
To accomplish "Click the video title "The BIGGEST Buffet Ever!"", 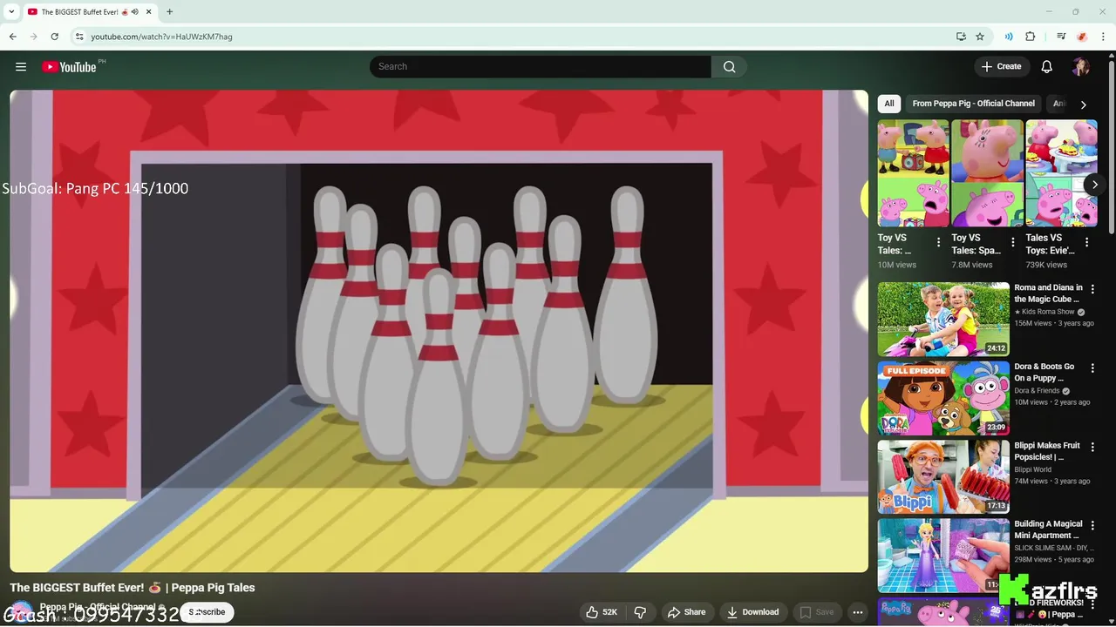I will (x=133, y=588).
